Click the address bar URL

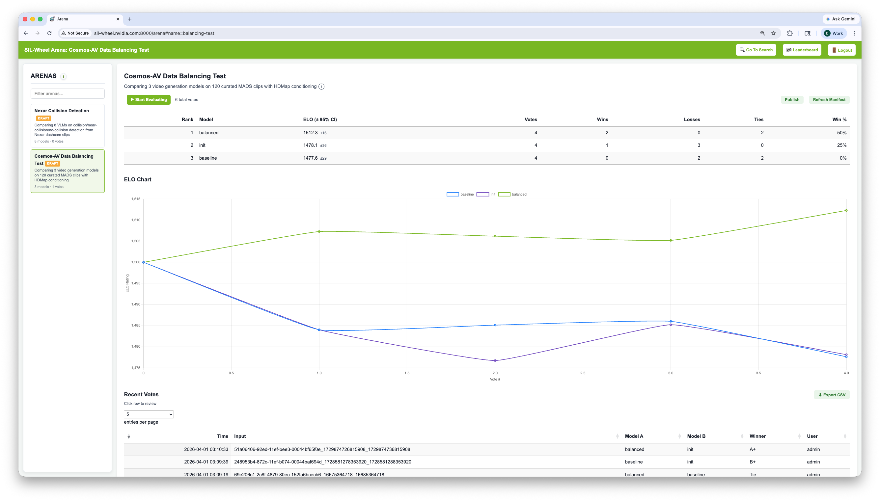click(x=154, y=33)
